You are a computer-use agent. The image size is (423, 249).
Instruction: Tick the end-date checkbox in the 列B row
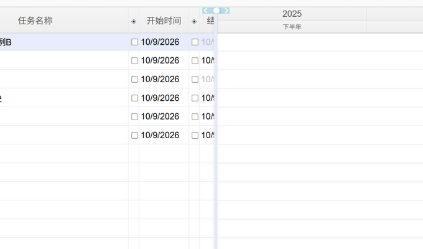(195, 42)
